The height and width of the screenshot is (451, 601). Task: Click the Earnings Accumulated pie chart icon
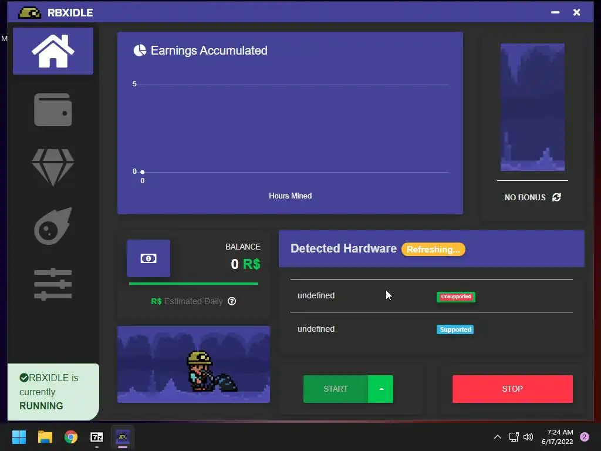click(140, 51)
